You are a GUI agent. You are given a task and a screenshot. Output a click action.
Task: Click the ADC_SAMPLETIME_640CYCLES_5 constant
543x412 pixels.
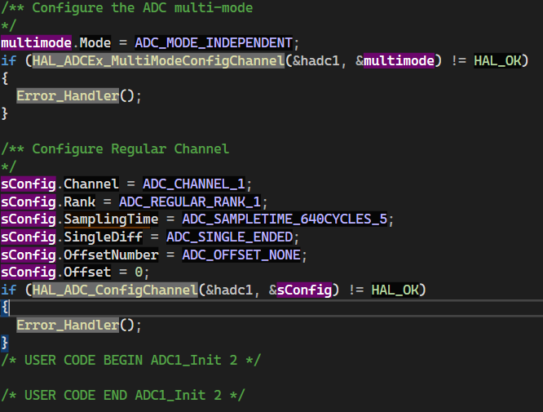(x=285, y=219)
